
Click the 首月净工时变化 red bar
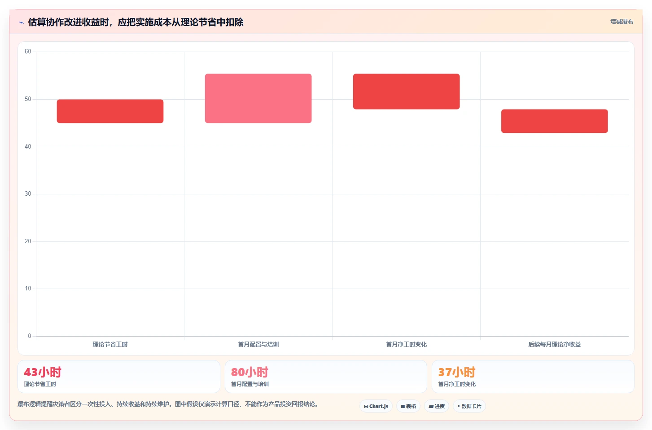[406, 92]
